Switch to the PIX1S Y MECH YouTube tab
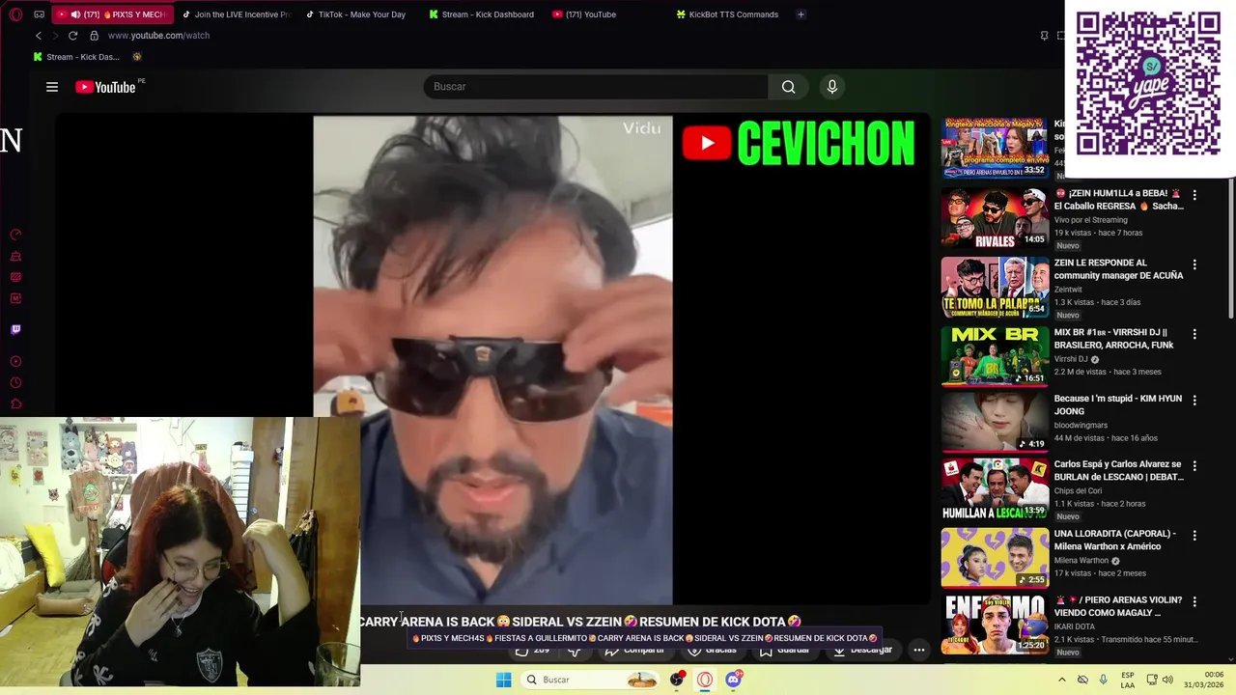1236x695 pixels. (x=114, y=14)
